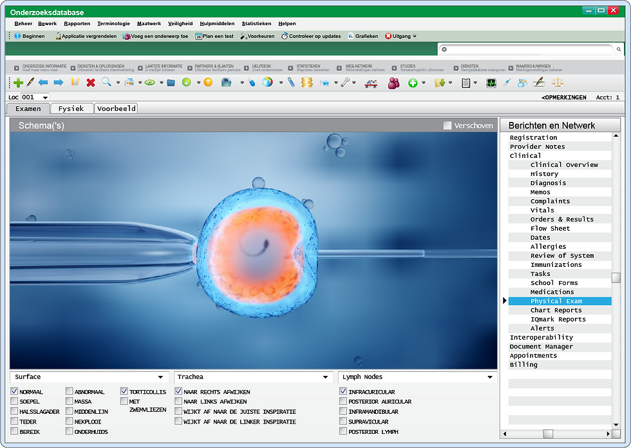Viewport: 631px width, 448px height.
Task: Click the green download arrow icon
Action: 186,83
